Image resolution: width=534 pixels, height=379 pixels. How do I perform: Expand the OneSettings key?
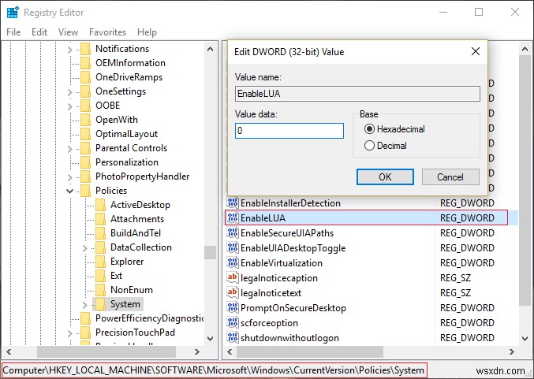(70, 92)
